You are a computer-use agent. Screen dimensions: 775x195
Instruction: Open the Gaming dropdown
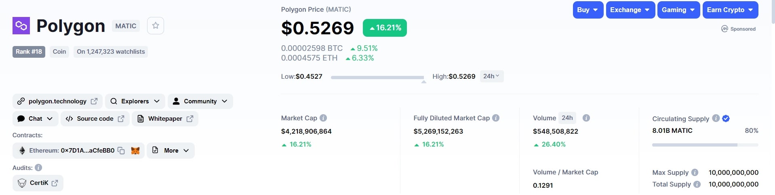[679, 10]
